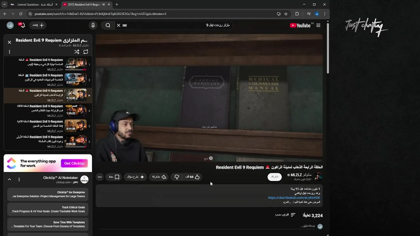Click the Create (إنشاء) button
Screen dimensions: 420x236
click(x=38, y=25)
